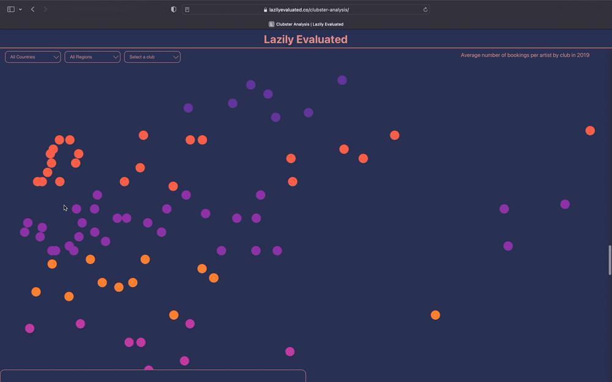Open the All Regions dropdown
Screen dimensions: 612x382
(92, 57)
